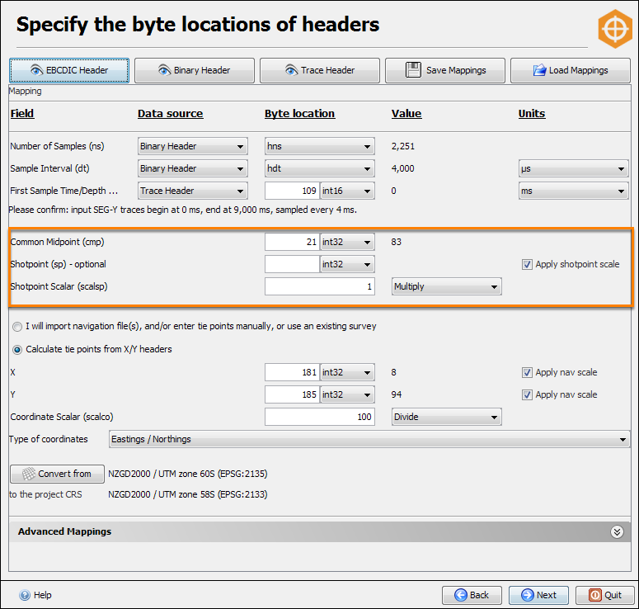Open the hns byte location dropdown

[320, 146]
